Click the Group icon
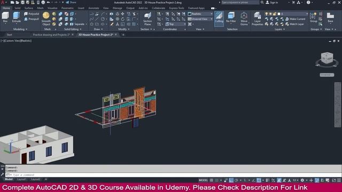The width and height of the screenshot is (342, 192). click(x=314, y=18)
